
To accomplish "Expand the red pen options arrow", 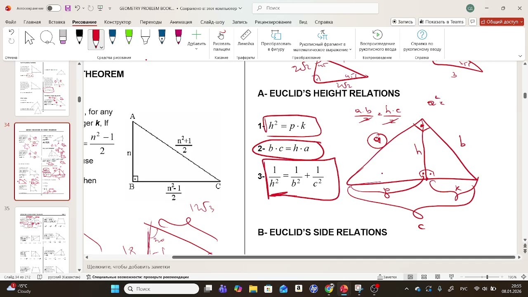I will tap(101, 48).
